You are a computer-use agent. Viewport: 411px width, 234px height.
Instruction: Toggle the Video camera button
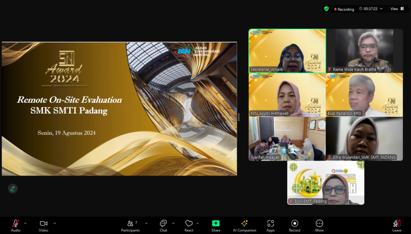pyautogui.click(x=44, y=225)
